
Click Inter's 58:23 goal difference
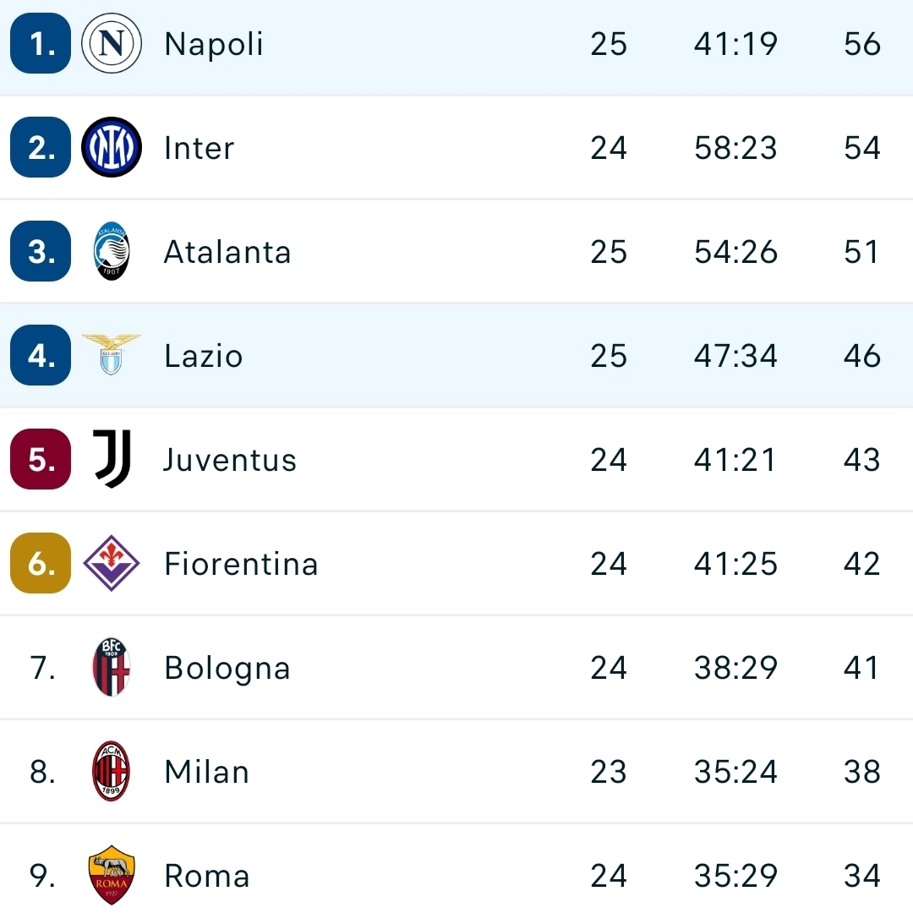[x=735, y=148]
